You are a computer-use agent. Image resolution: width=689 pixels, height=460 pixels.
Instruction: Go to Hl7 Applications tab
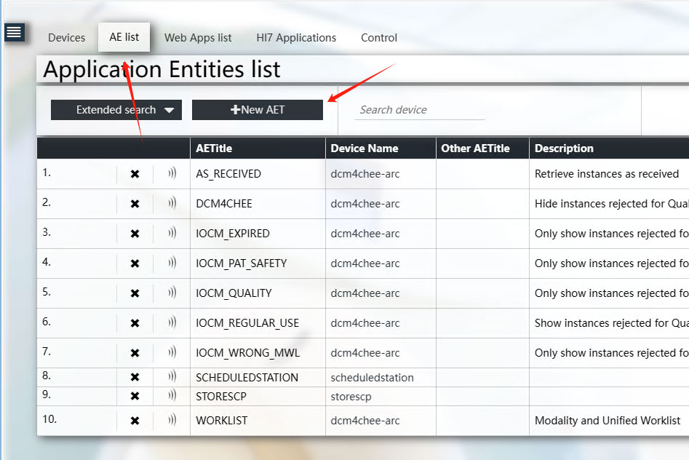(x=296, y=38)
